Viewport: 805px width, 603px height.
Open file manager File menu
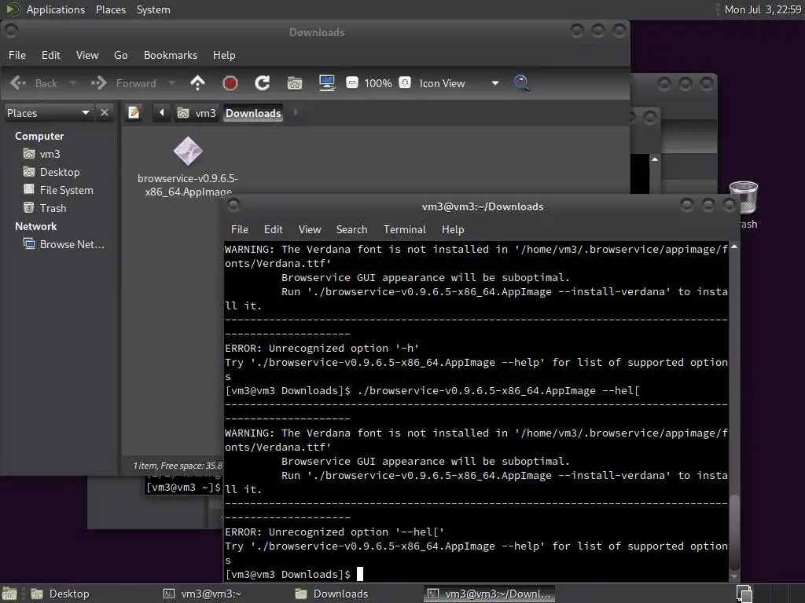pyautogui.click(x=17, y=55)
